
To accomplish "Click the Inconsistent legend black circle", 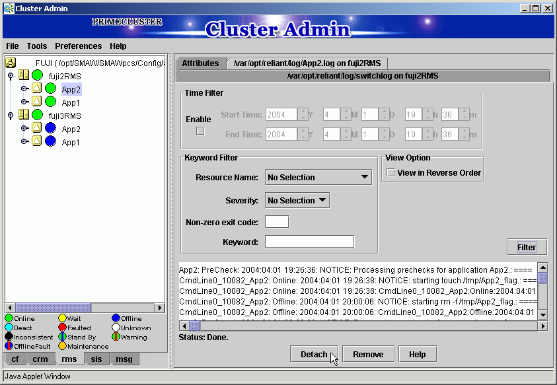I will [x=9, y=337].
